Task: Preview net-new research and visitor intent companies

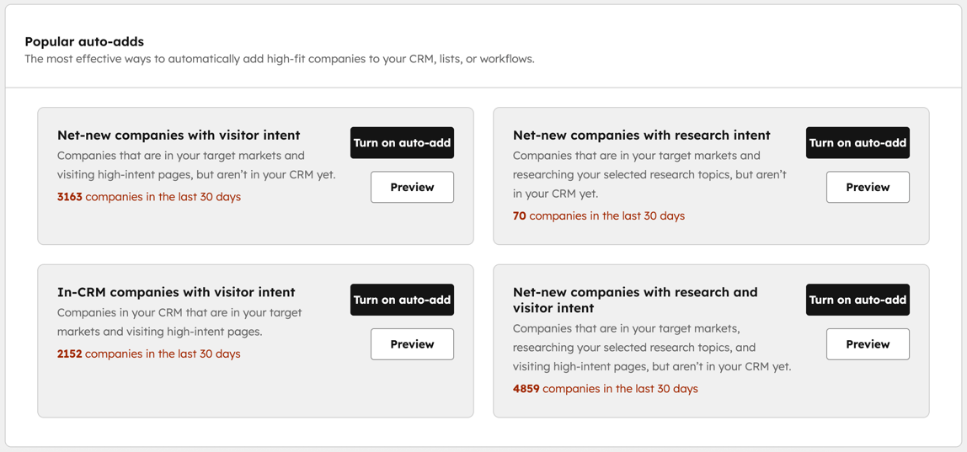Action: tap(868, 344)
